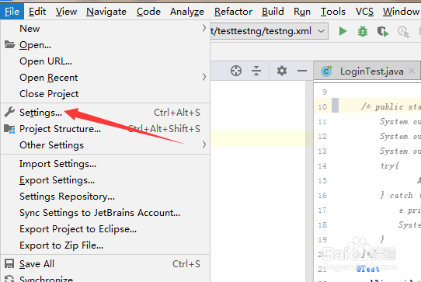Choose Open... from File menu

[106, 45]
